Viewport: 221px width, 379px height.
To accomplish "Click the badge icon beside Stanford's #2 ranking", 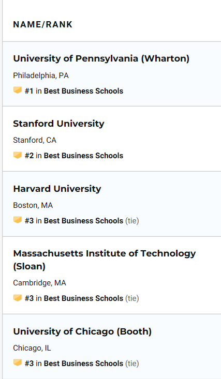I will [18, 155].
